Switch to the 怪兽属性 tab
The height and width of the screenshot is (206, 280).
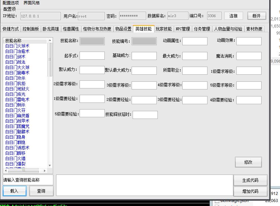[71, 29]
